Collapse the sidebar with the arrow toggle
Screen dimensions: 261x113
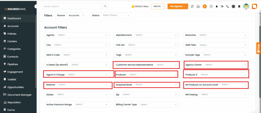coord(36,6)
